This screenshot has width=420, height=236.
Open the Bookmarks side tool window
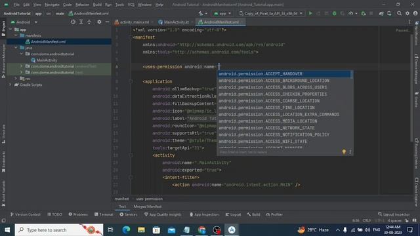pyautogui.click(x=3, y=162)
